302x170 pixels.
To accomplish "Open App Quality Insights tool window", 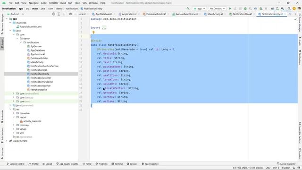I will click(x=67, y=164).
